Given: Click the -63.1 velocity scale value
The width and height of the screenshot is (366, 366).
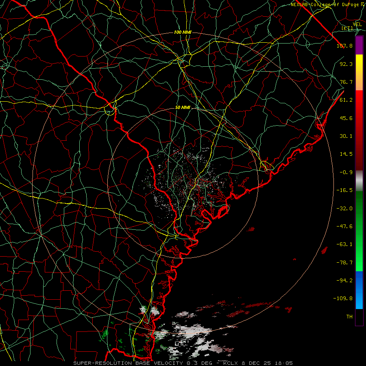Looking at the screenshot, I should 344,244.
